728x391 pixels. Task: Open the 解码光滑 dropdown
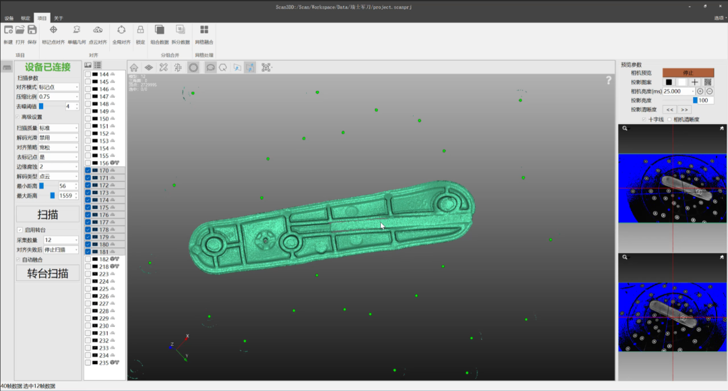point(59,138)
